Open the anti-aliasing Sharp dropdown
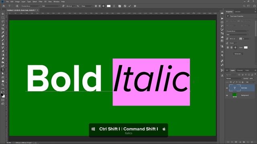257x144 pixels. (87, 6)
